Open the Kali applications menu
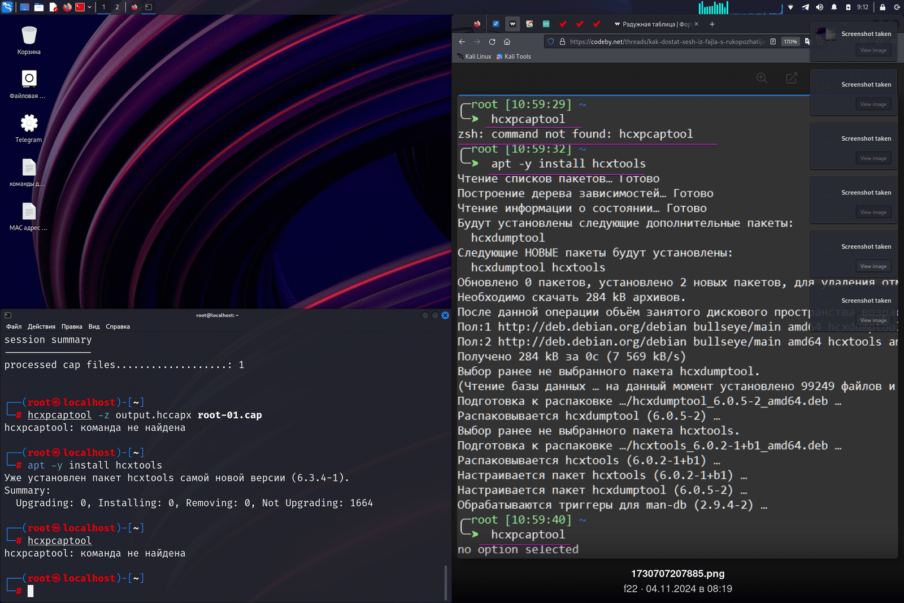Screen dimensions: 904x603 point(7,7)
